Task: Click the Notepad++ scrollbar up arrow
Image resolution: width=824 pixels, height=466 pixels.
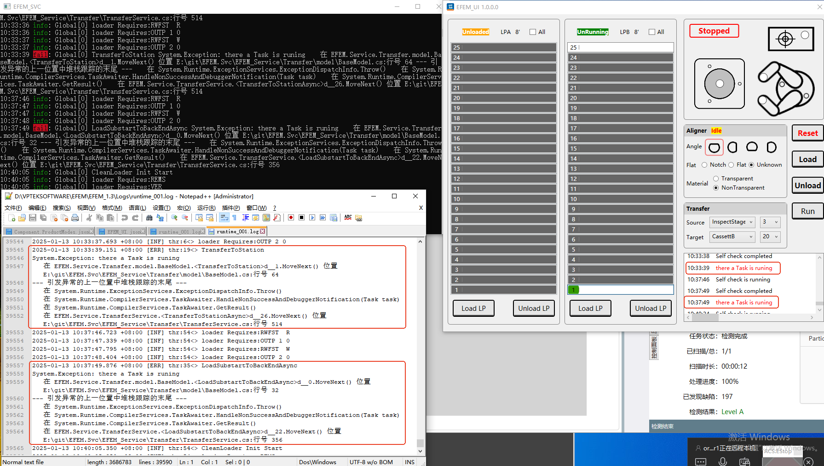Action: pos(420,242)
